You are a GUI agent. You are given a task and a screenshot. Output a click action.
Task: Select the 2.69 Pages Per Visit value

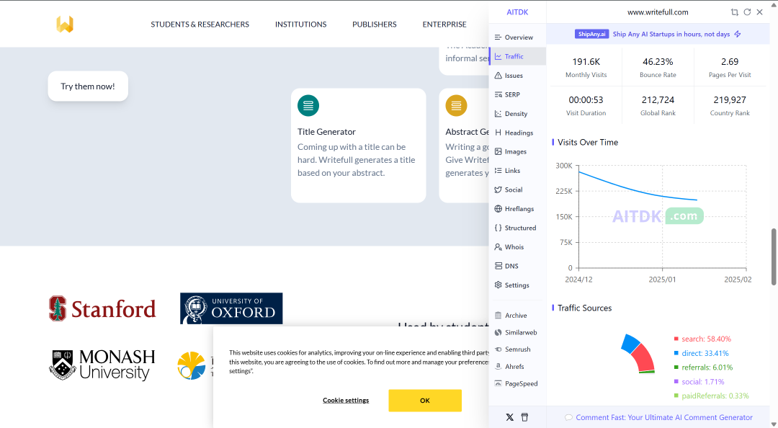(x=730, y=61)
